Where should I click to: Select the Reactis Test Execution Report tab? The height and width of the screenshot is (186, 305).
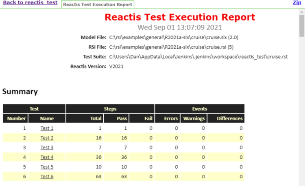pyautogui.click(x=98, y=4)
